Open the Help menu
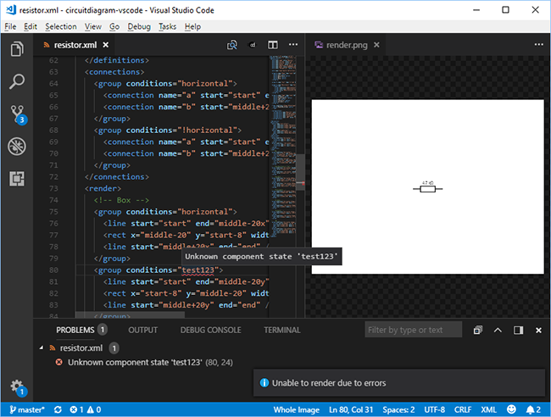 tap(192, 26)
